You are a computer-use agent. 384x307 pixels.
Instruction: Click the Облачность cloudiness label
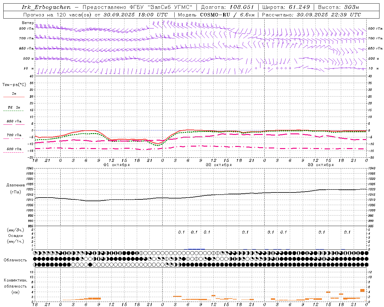point(15,260)
